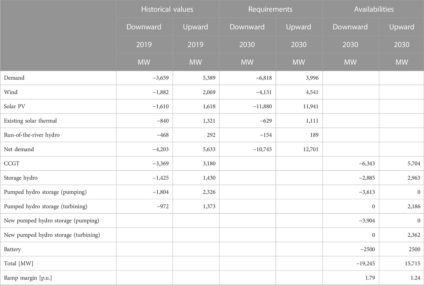Click the Ramp margin value 1.79
This screenshot has width=424, height=285.
tap(370, 278)
